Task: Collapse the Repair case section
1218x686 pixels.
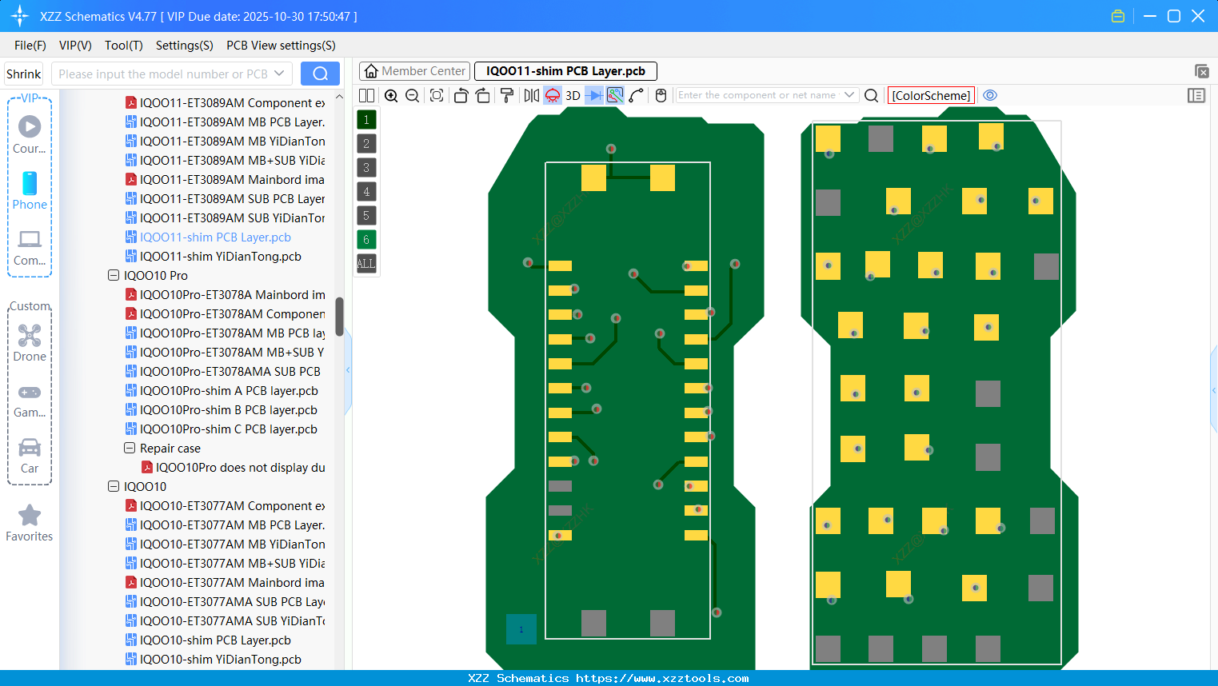Action: [130, 448]
